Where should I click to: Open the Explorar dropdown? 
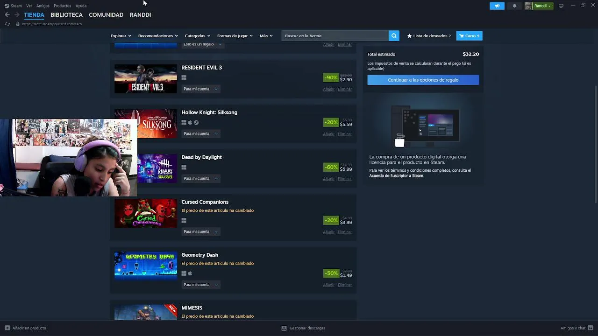click(121, 36)
